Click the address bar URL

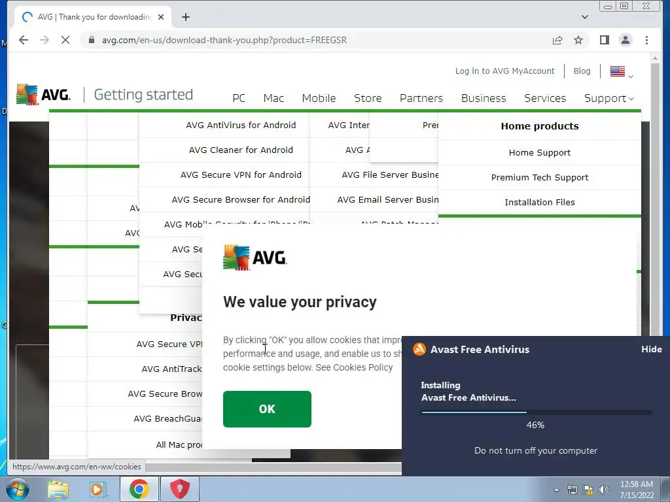click(224, 40)
